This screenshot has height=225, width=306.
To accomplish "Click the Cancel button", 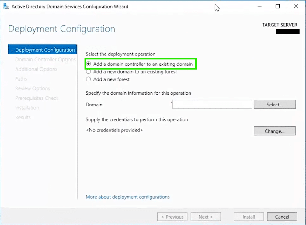I will coord(282,216).
